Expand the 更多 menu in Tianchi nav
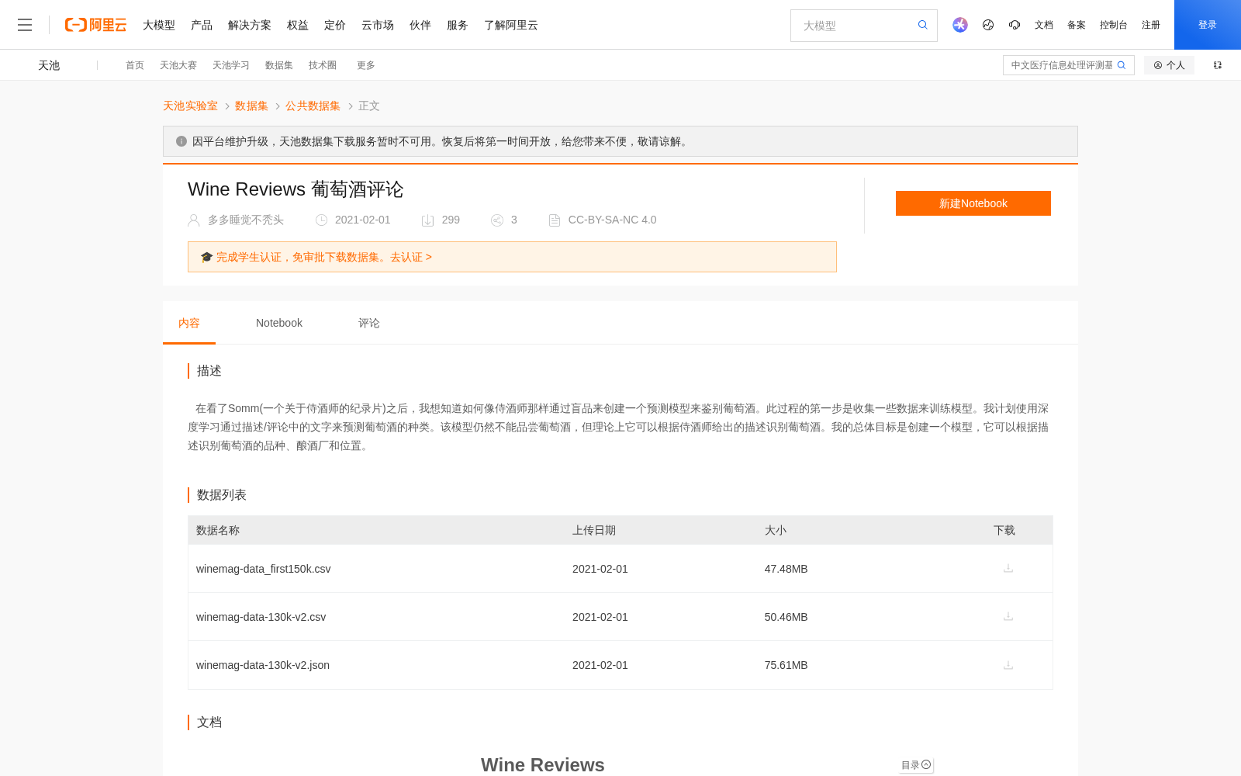1241x776 pixels. pyautogui.click(x=366, y=65)
